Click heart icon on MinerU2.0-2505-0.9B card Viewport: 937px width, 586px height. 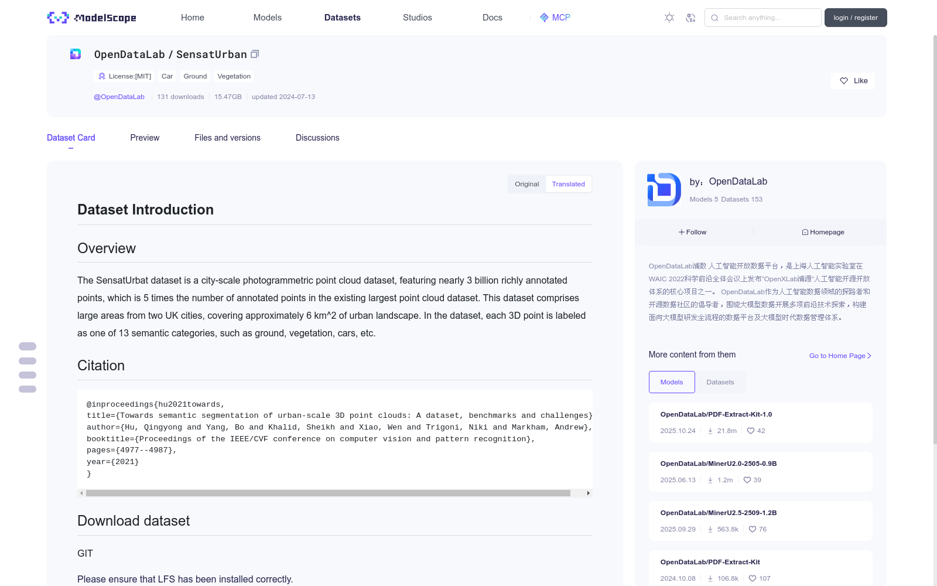pos(747,480)
